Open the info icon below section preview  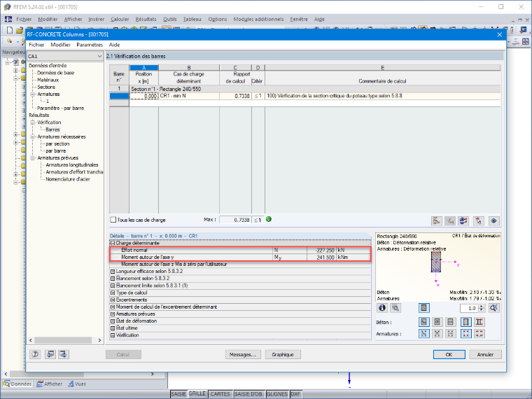(x=382, y=308)
